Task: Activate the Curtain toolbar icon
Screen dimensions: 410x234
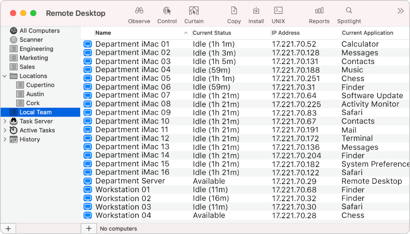Action: click(194, 11)
